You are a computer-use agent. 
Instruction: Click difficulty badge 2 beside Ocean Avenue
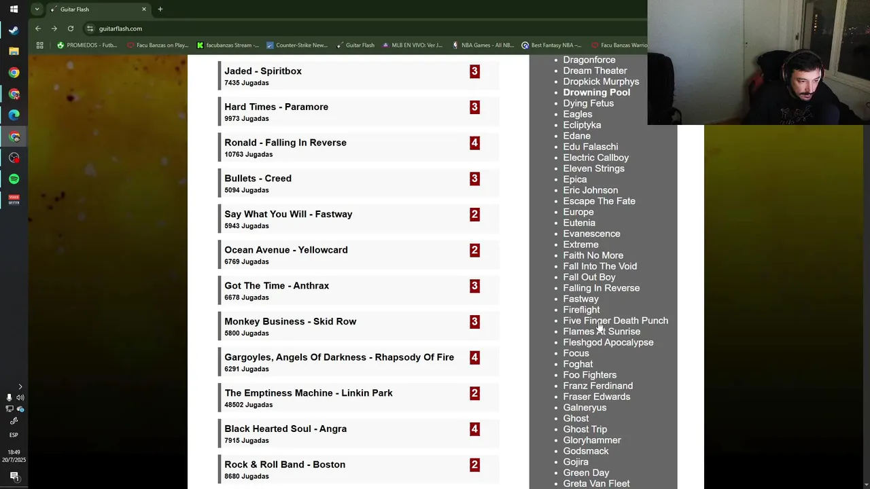(474, 250)
